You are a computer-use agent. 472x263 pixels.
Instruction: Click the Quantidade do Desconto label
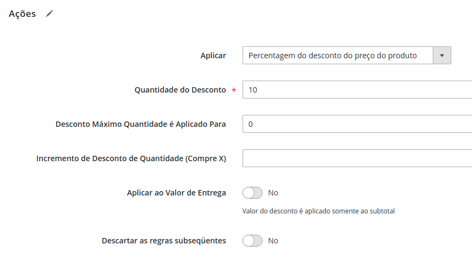point(180,90)
